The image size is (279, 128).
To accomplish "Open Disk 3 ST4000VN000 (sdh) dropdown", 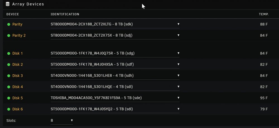I will point(115,75).
